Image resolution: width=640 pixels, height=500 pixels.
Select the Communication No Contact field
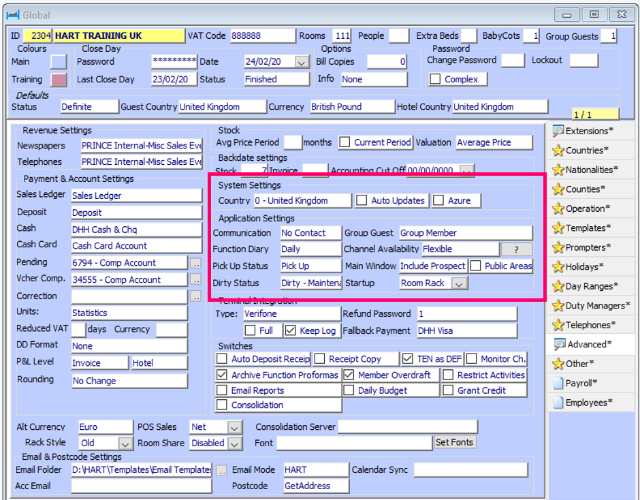[310, 233]
